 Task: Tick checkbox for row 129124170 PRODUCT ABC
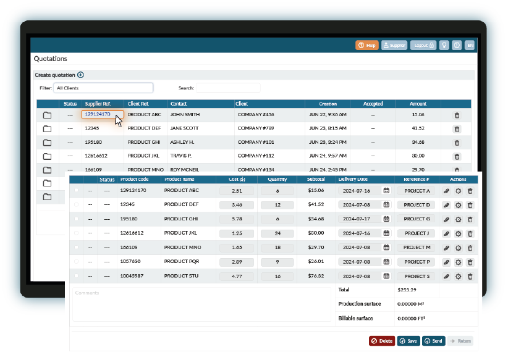click(x=76, y=190)
